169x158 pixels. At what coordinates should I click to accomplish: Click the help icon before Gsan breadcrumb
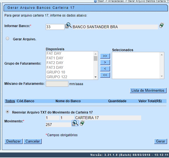coord(95,1)
